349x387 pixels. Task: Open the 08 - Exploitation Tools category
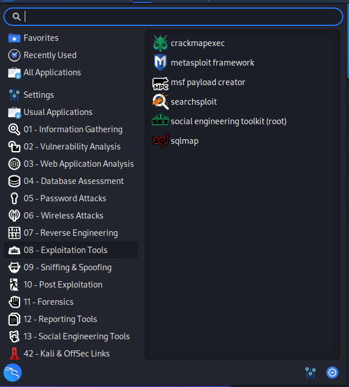tap(71, 250)
